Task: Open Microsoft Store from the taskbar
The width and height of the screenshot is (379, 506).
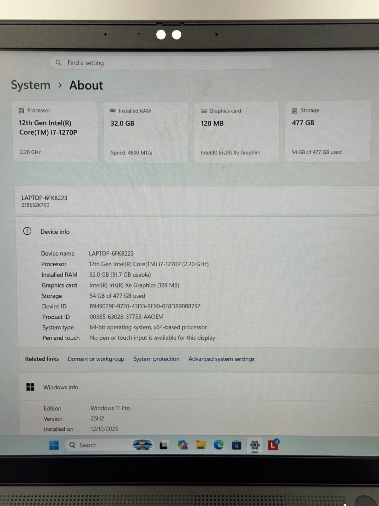Action: click(x=236, y=445)
